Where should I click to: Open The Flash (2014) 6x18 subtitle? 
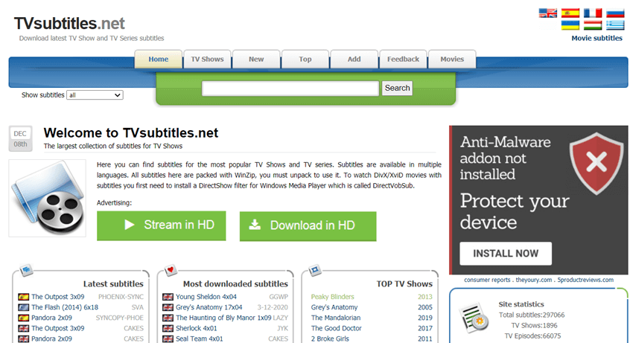[65, 307]
